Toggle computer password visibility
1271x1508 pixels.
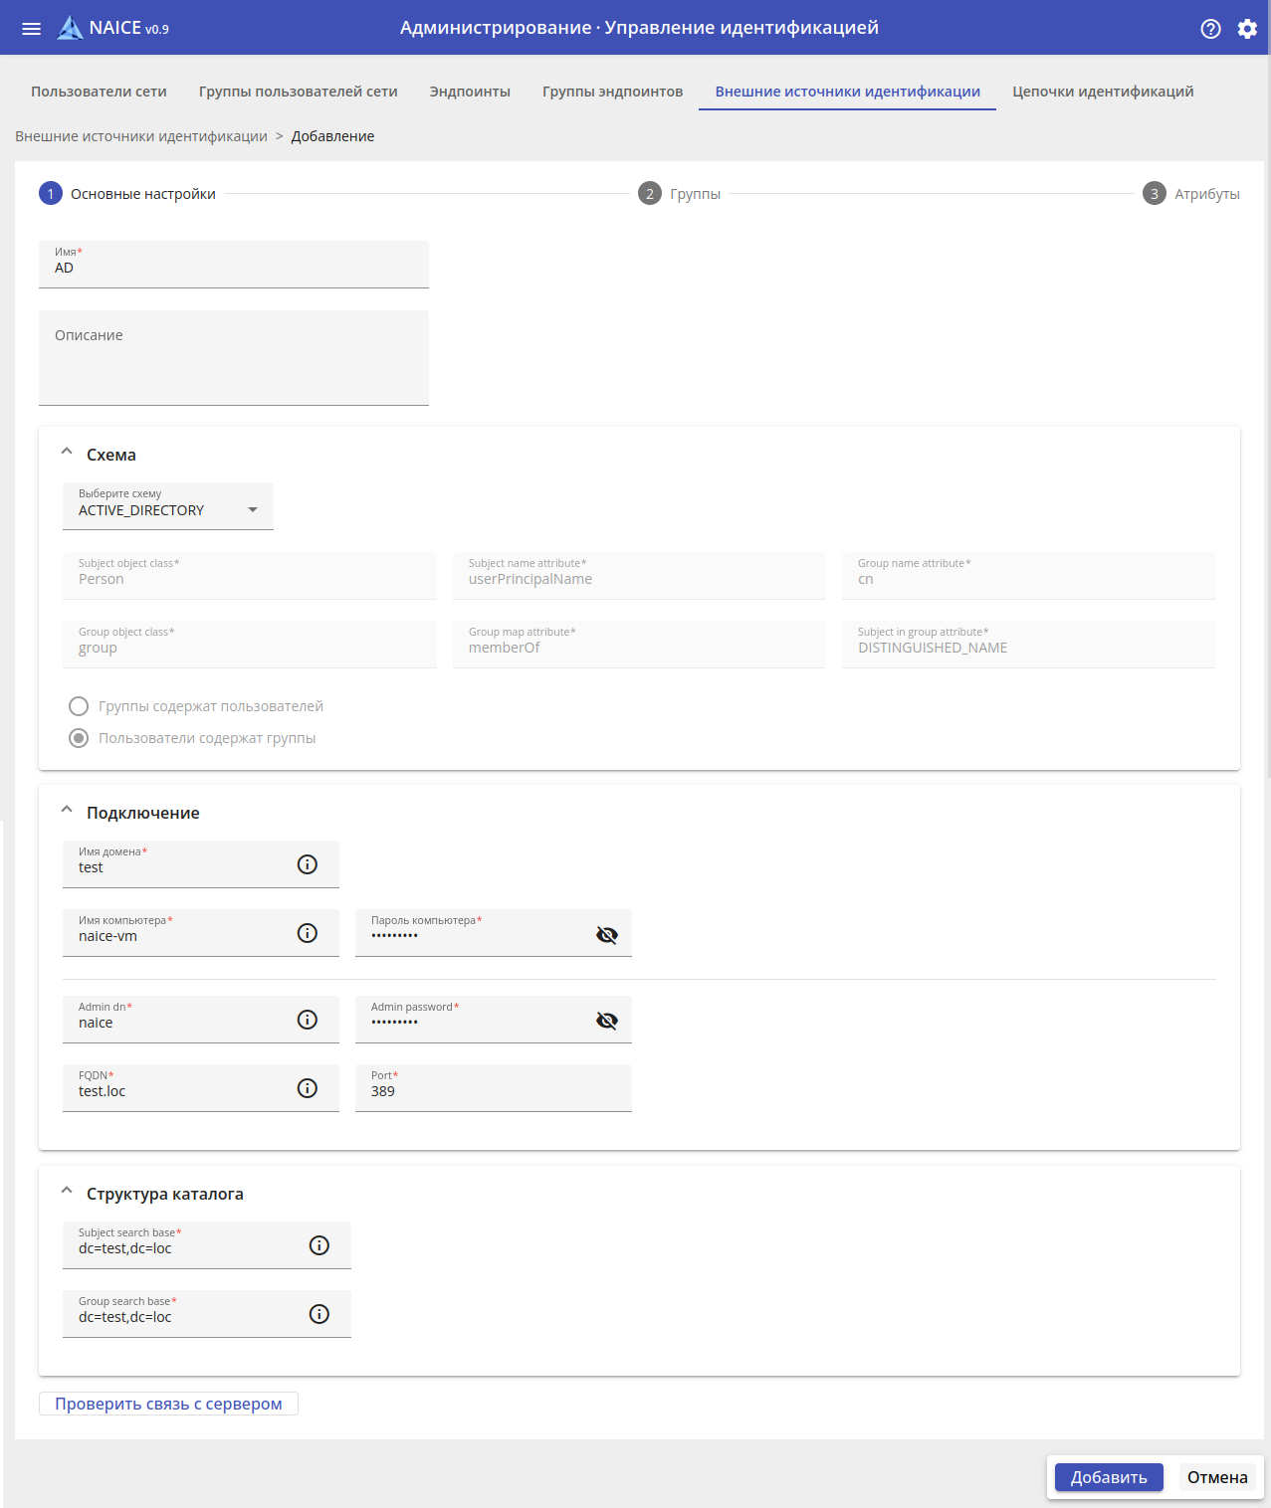[607, 934]
